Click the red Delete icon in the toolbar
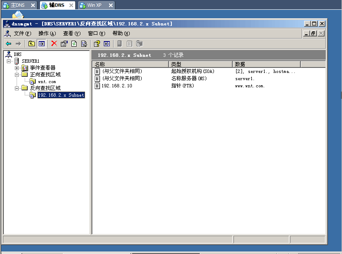Image resolution: width=342 pixels, height=254 pixels. coord(54,44)
